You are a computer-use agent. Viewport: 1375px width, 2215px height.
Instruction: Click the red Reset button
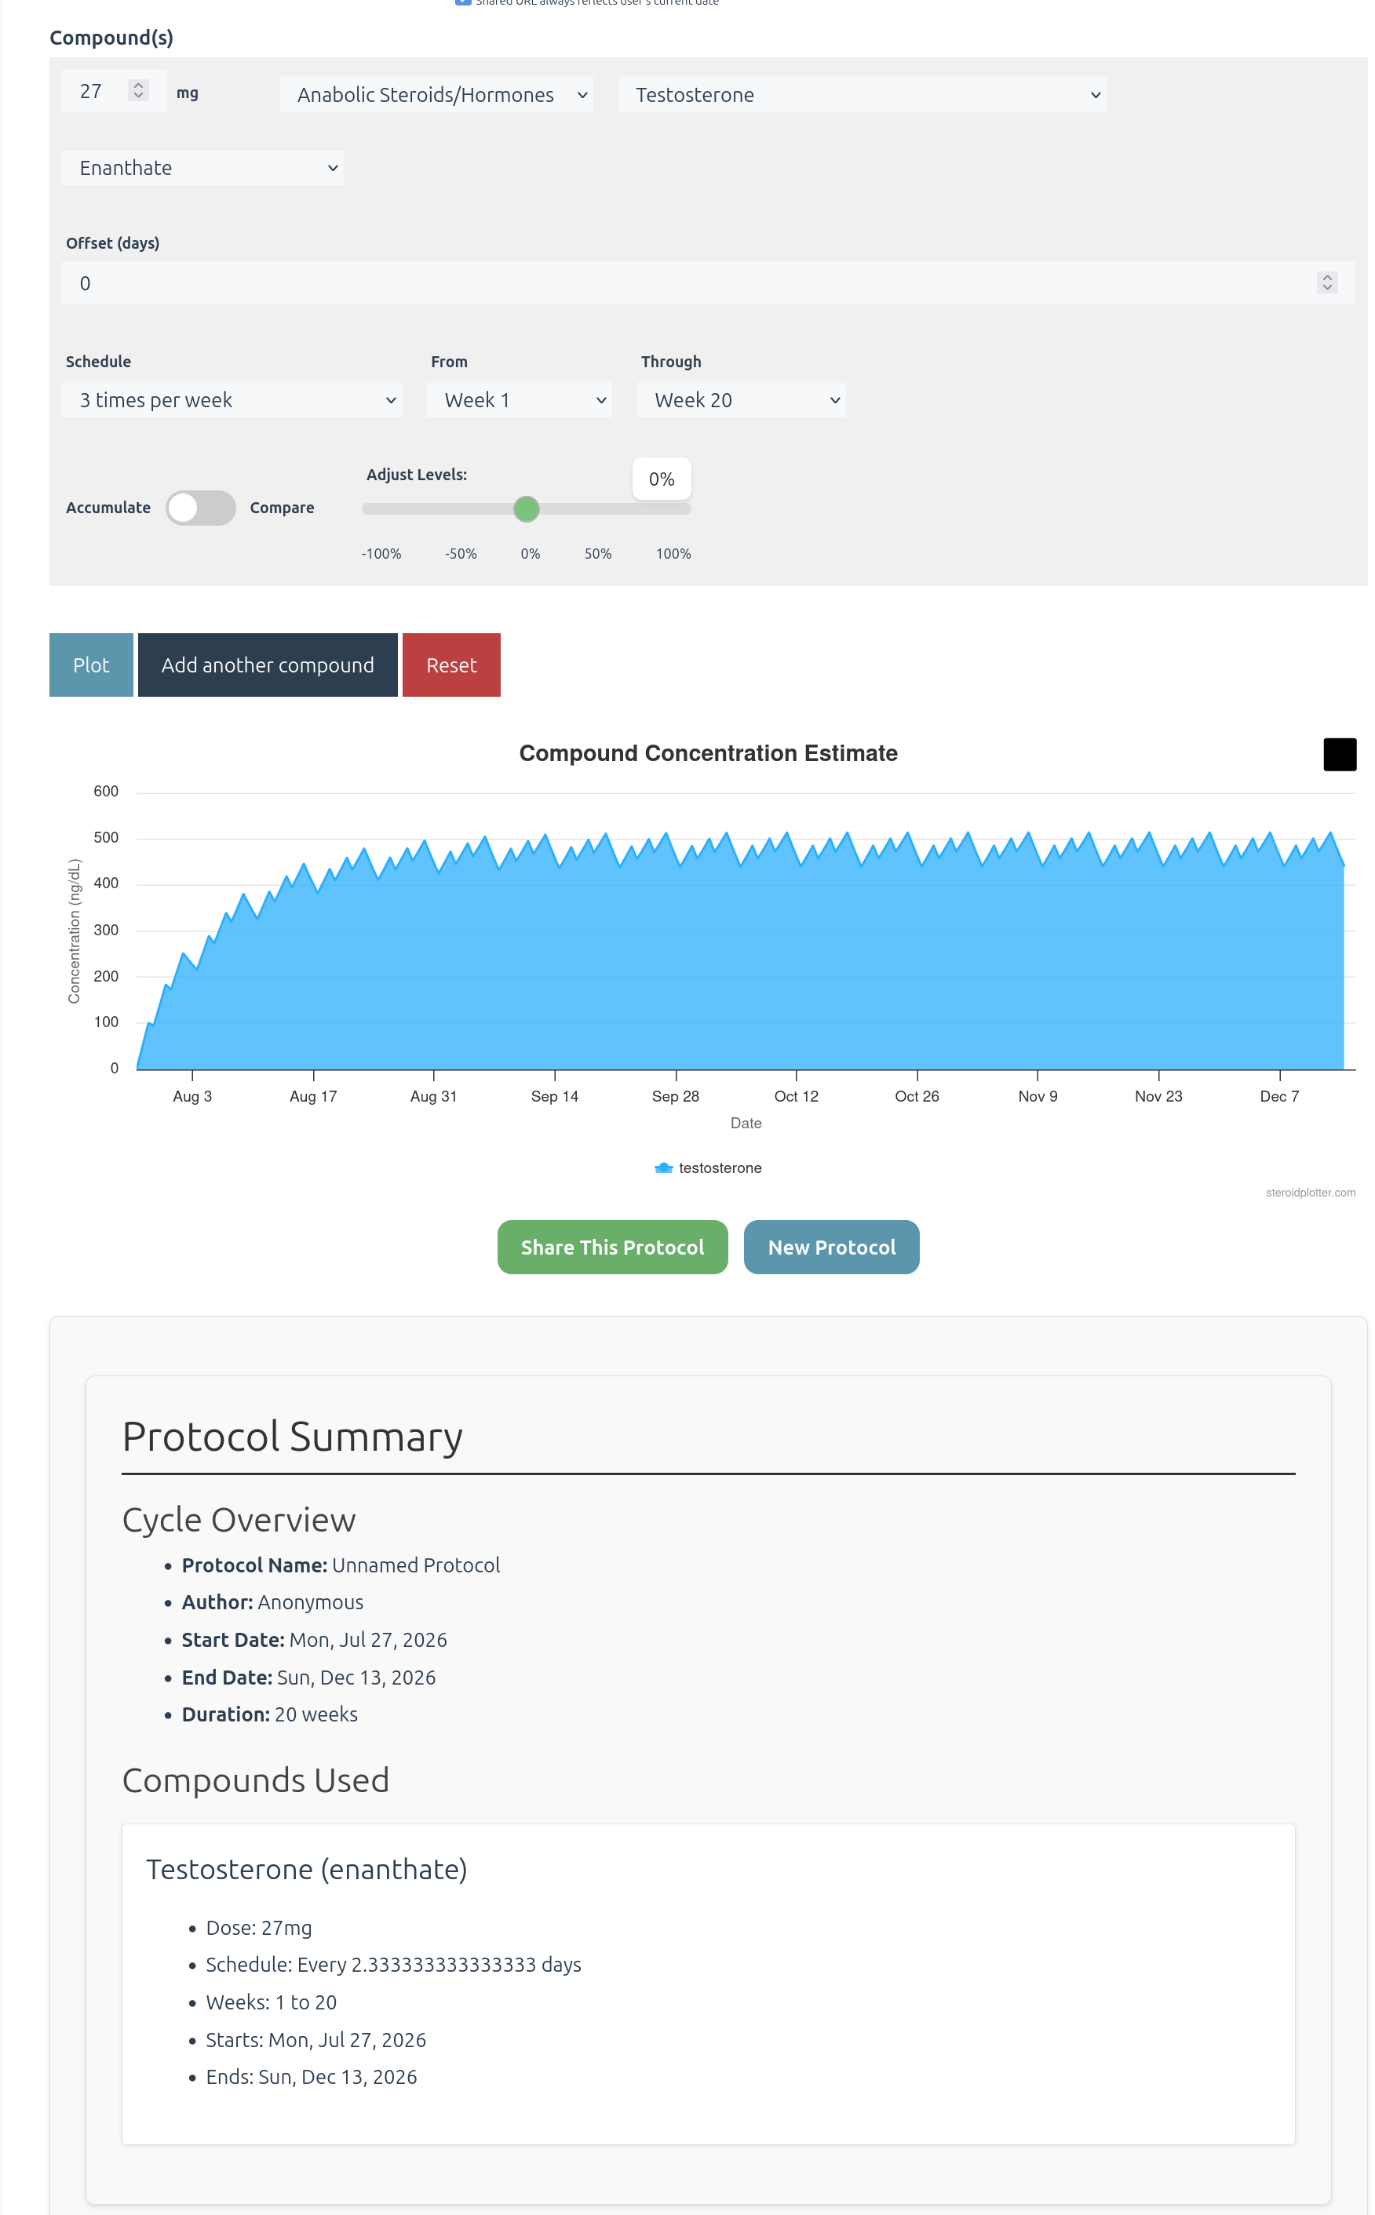[x=451, y=665]
